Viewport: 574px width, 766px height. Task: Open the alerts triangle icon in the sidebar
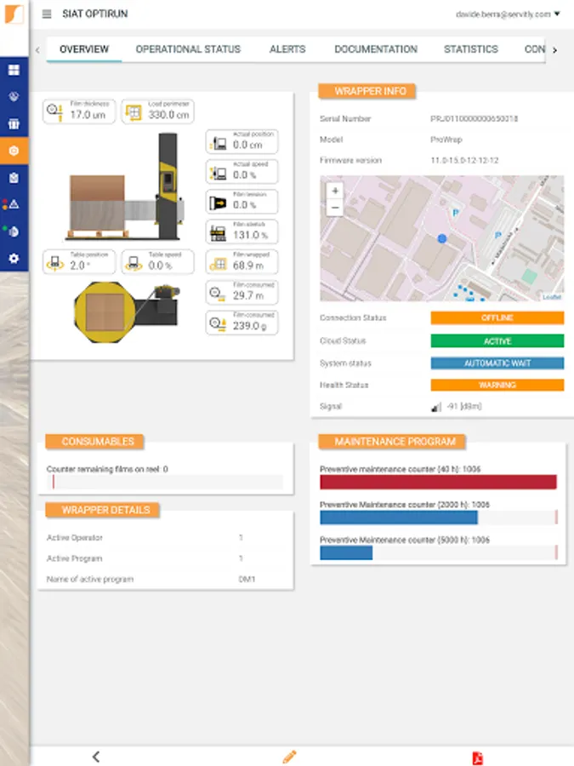(14, 204)
